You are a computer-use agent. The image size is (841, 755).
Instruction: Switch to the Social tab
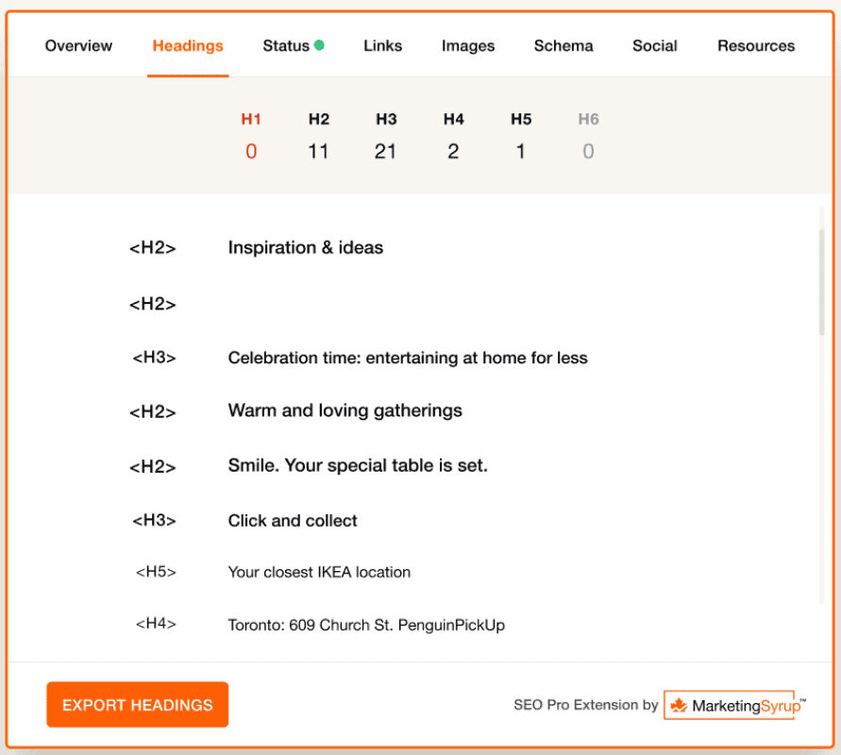click(x=654, y=44)
